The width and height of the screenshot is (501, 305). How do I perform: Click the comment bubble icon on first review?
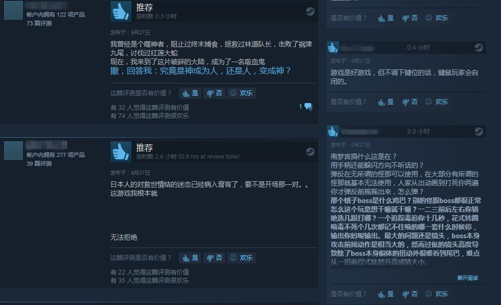[x=308, y=107]
